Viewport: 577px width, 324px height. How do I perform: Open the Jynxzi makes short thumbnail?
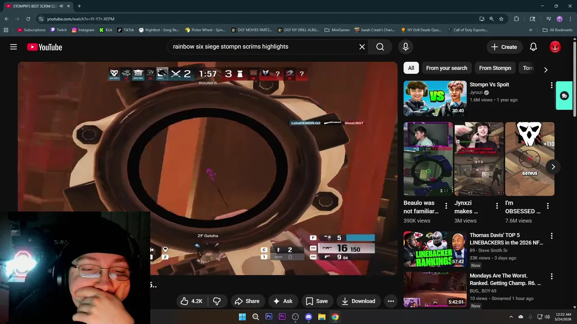[x=479, y=159]
